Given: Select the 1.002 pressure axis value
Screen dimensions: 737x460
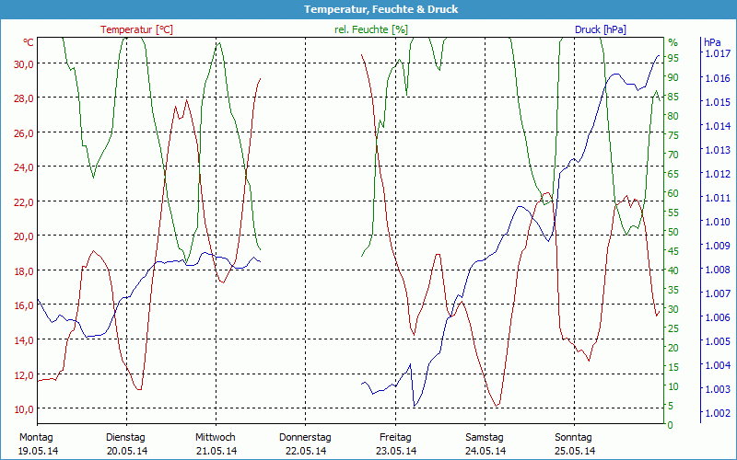Looking at the screenshot, I should 717,413.
